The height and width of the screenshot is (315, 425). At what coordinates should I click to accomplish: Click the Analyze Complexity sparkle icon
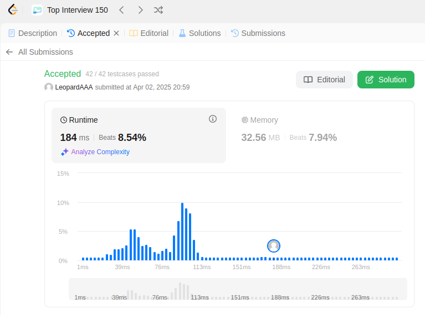coord(64,152)
